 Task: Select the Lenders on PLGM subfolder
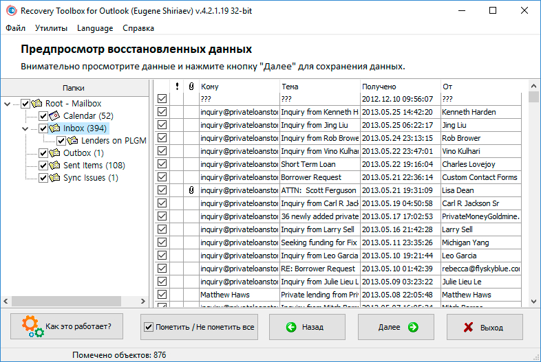[114, 141]
